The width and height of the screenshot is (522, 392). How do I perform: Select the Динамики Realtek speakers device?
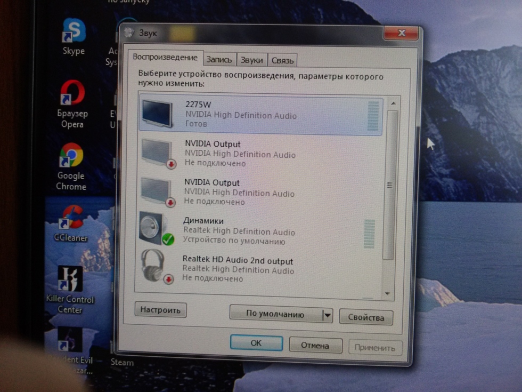[x=260, y=231]
